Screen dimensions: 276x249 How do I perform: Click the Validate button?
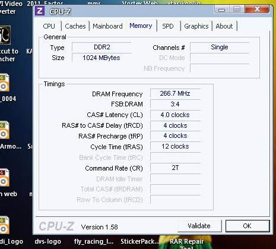(199, 226)
